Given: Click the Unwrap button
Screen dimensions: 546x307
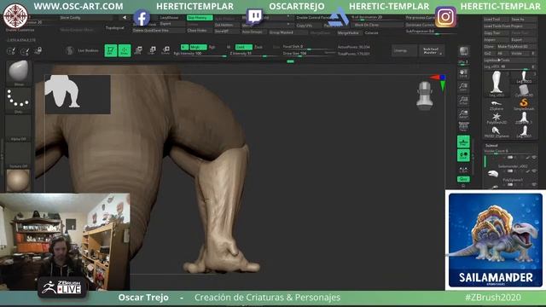Looking at the screenshot, I should coord(404,51).
